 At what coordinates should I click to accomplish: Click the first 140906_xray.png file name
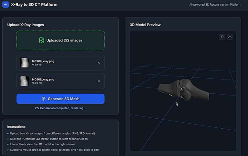[43, 61]
